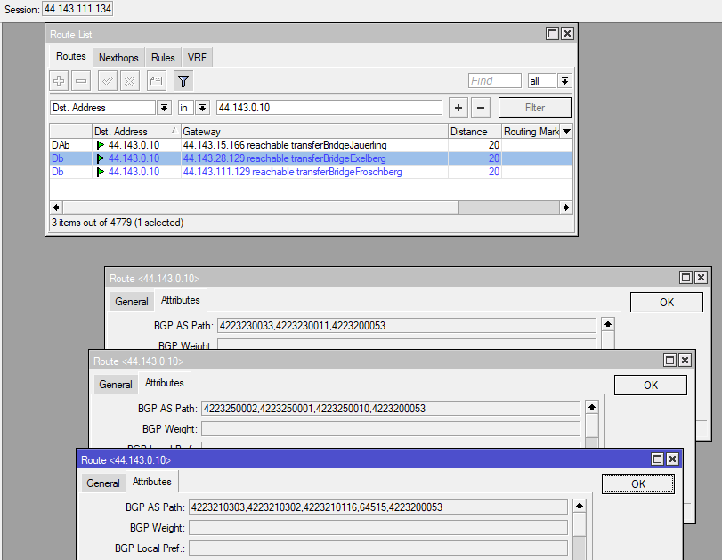Click BGP Local Pref. field in front window
Image resolution: width=722 pixels, height=560 pixels.
coord(378,548)
